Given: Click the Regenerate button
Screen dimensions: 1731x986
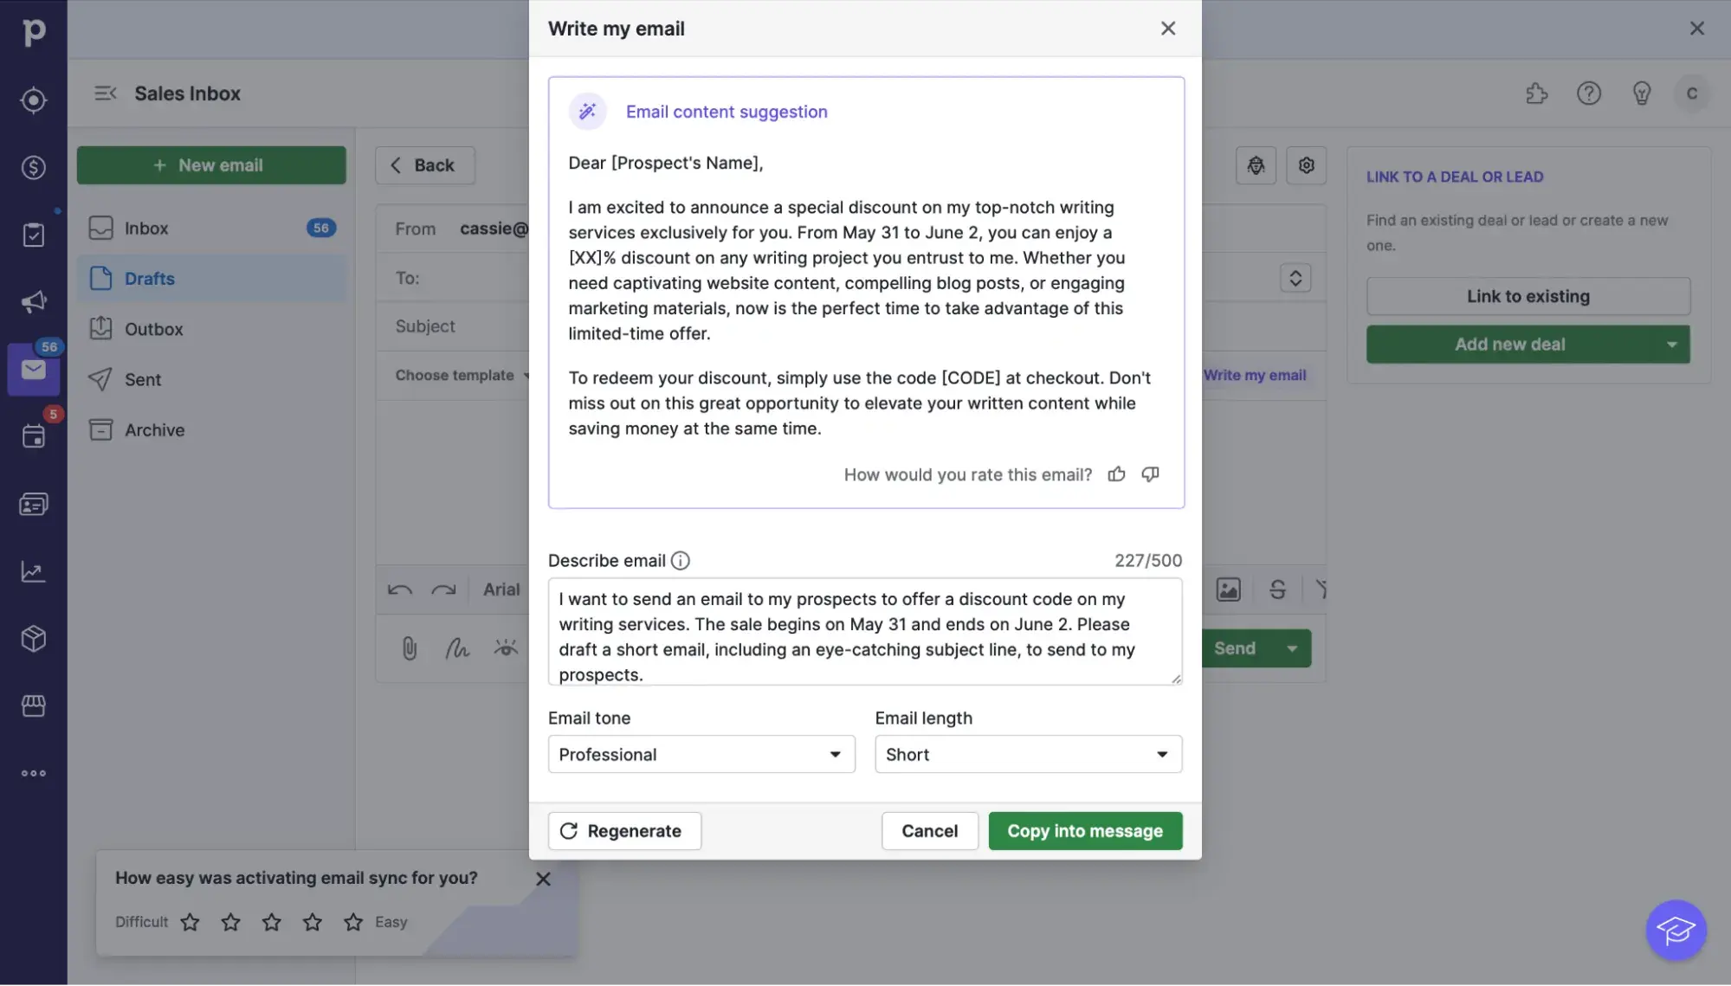Looking at the screenshot, I should 623,831.
